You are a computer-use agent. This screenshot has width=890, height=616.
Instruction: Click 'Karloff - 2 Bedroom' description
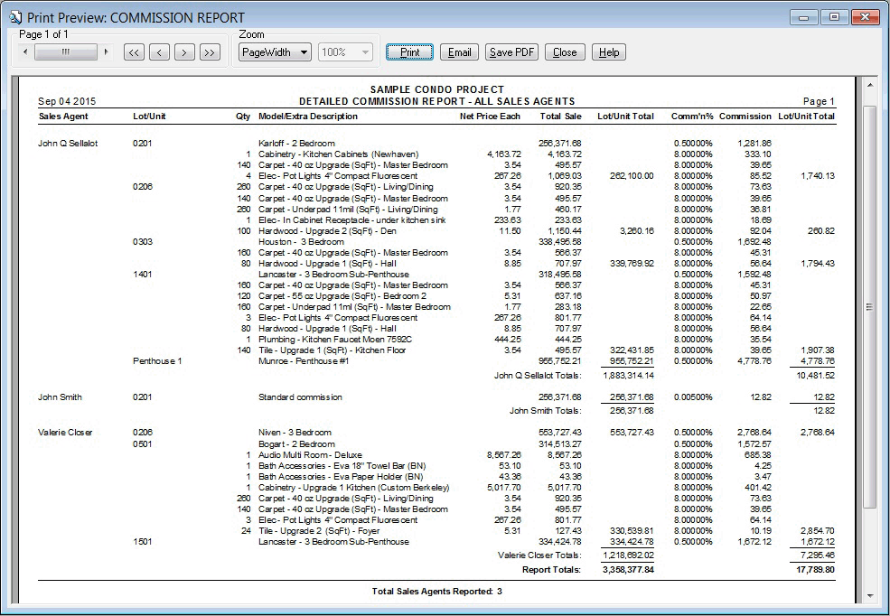(296, 144)
